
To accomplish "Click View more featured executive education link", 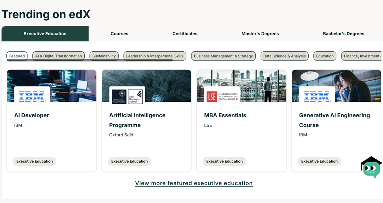I will (x=194, y=183).
